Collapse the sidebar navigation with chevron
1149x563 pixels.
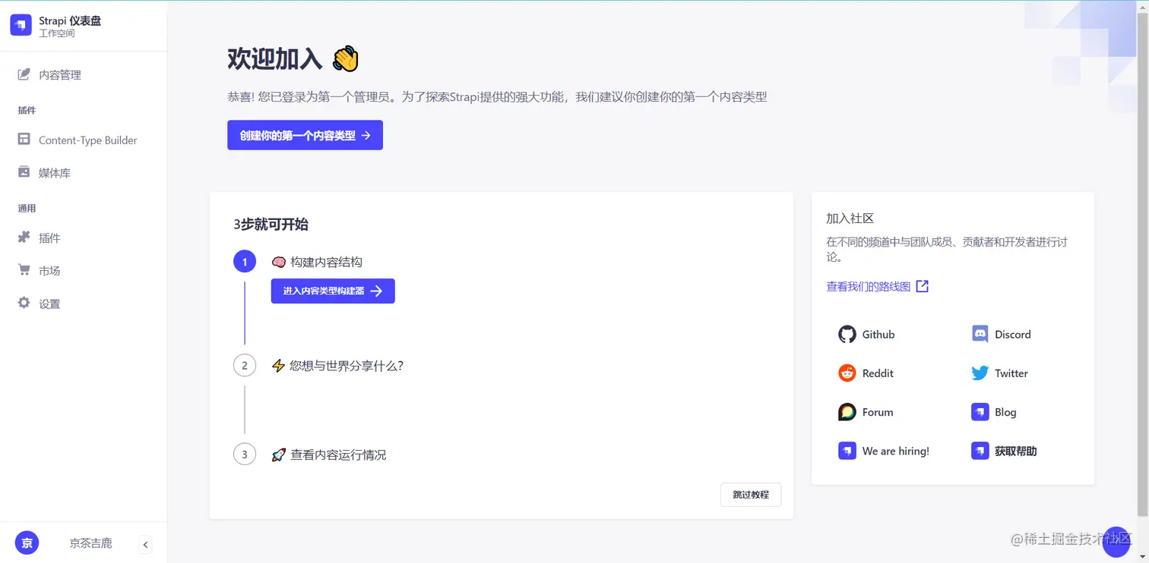(146, 544)
